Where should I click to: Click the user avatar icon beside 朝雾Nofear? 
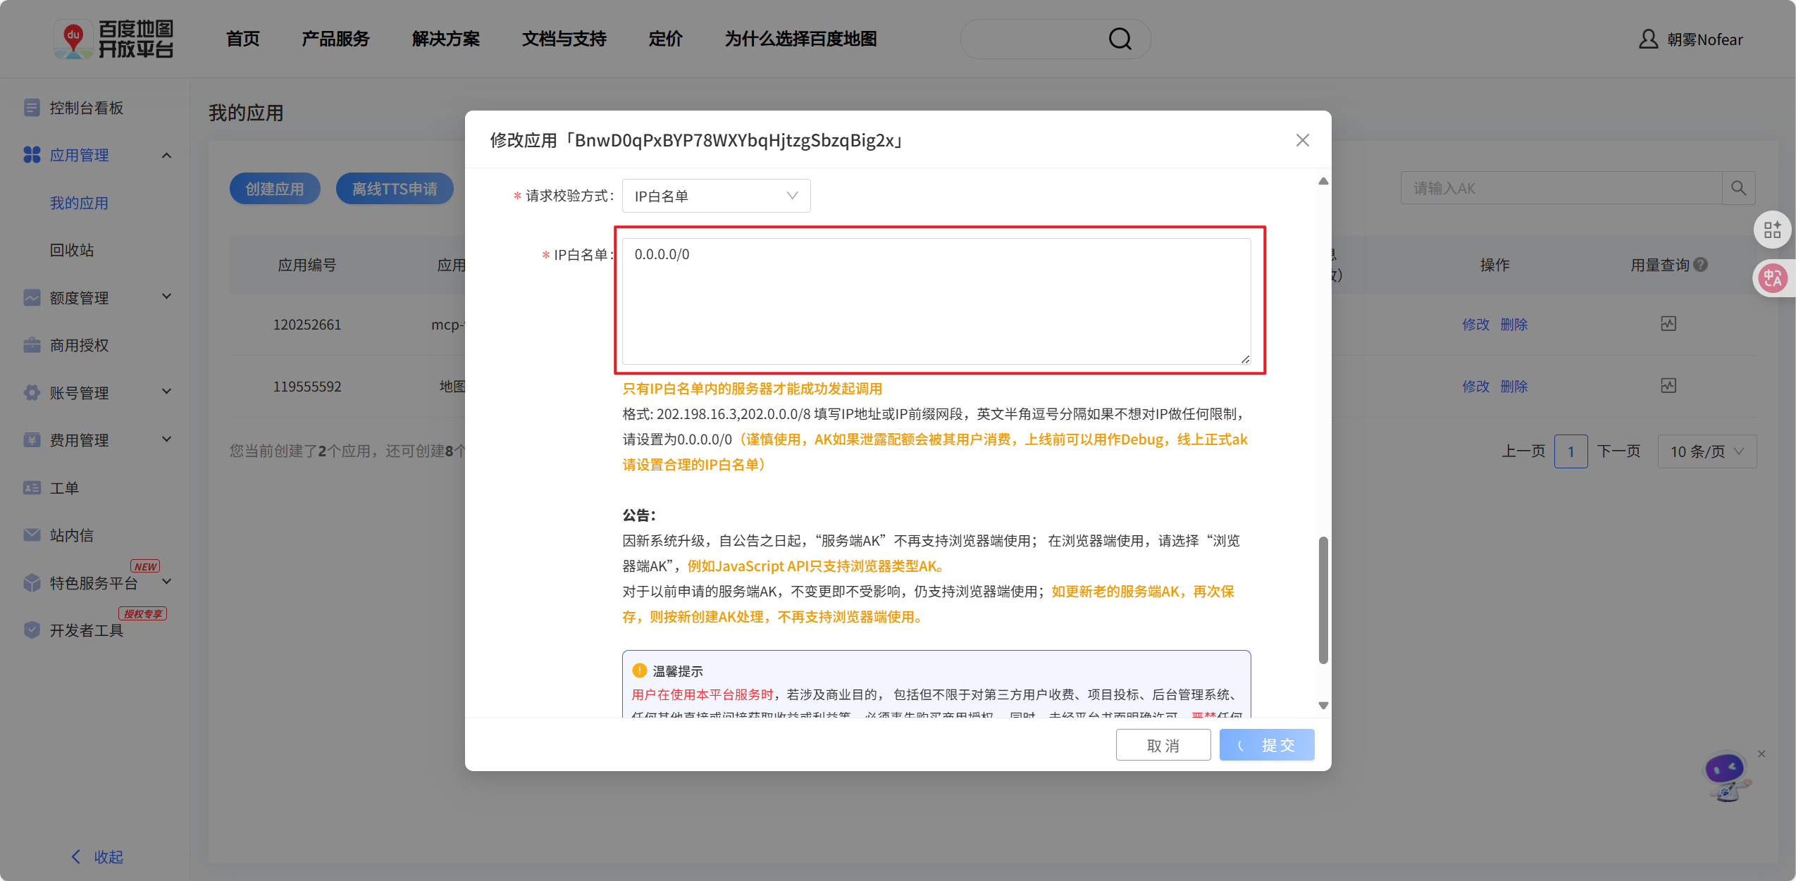click(1648, 39)
